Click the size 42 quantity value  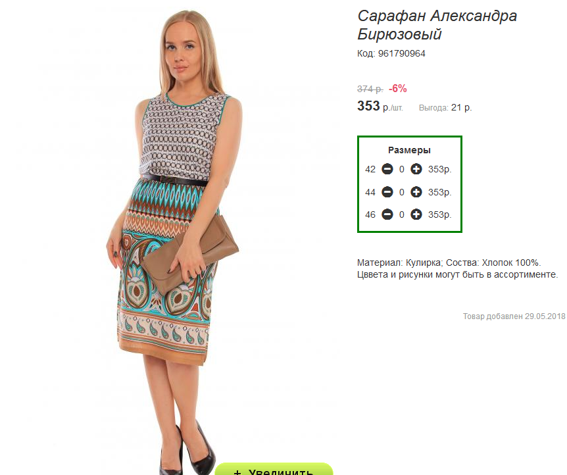402,169
